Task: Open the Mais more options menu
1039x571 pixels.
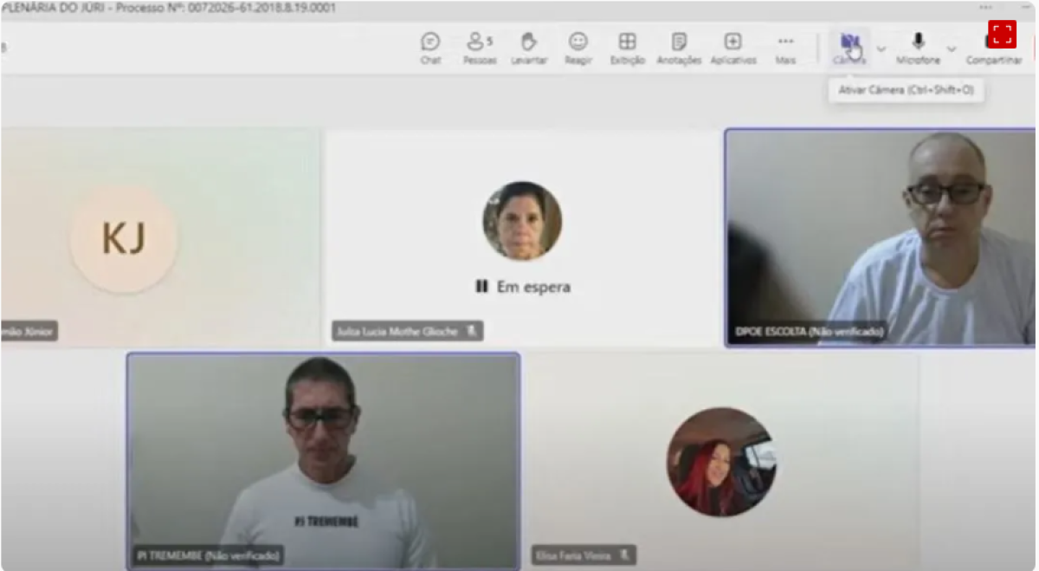Action: coord(785,48)
